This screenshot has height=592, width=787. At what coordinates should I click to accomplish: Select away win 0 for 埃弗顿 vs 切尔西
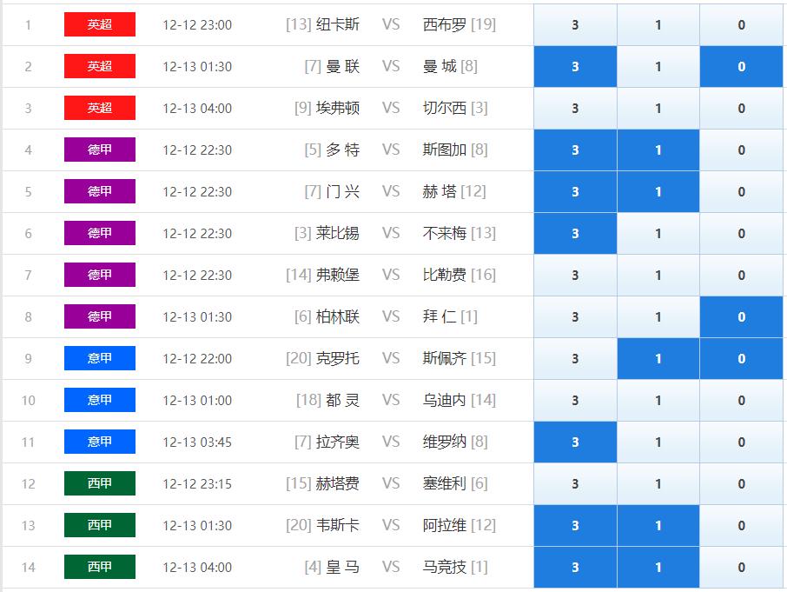pos(741,108)
